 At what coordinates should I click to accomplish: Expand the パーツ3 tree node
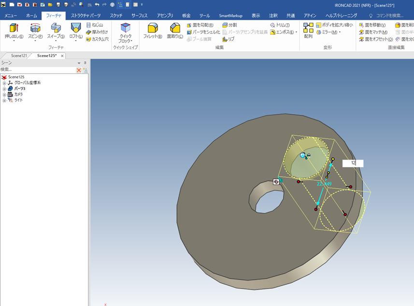[4, 89]
